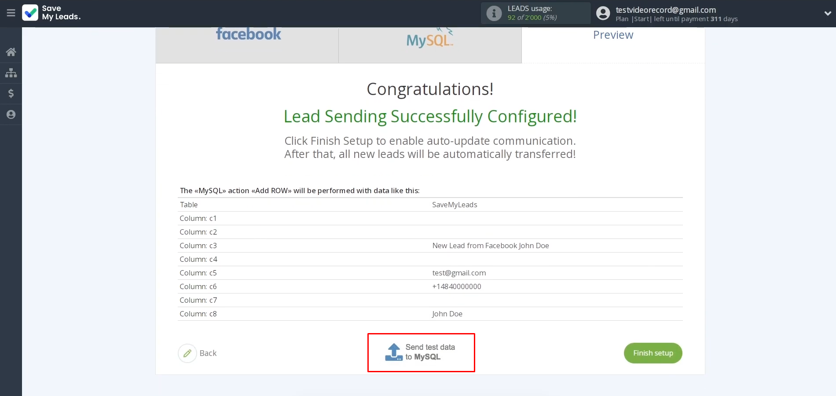Open billing dollar icon in sidebar
Screen dimensions: 836x396
pos(11,93)
